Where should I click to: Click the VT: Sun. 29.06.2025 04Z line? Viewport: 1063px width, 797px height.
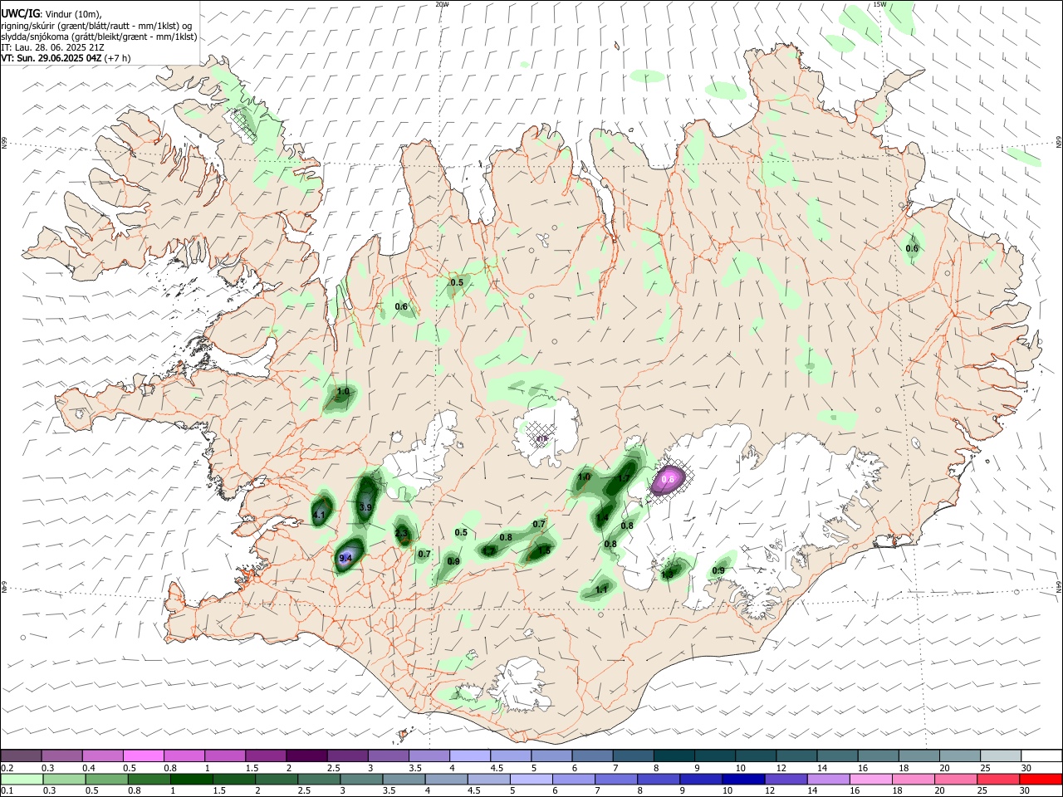[x=64, y=59]
